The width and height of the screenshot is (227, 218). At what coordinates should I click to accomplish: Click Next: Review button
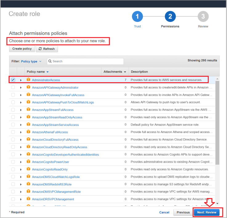click(x=207, y=212)
